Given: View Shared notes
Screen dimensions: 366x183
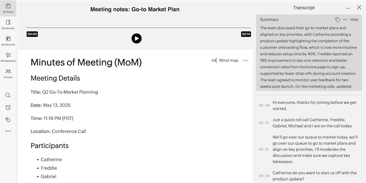Looking at the screenshot, I should [x=8, y=74].
